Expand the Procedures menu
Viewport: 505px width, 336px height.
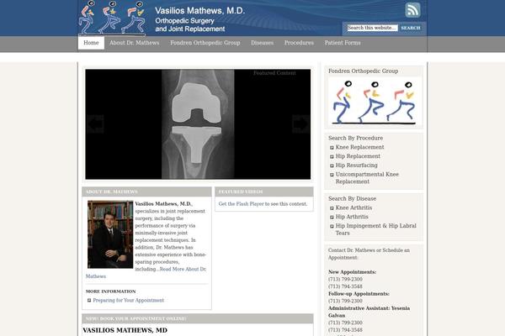[x=299, y=43]
